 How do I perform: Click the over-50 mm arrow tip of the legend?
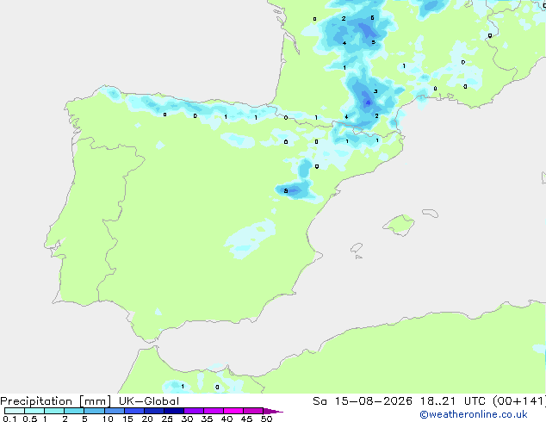pyautogui.click(x=273, y=411)
